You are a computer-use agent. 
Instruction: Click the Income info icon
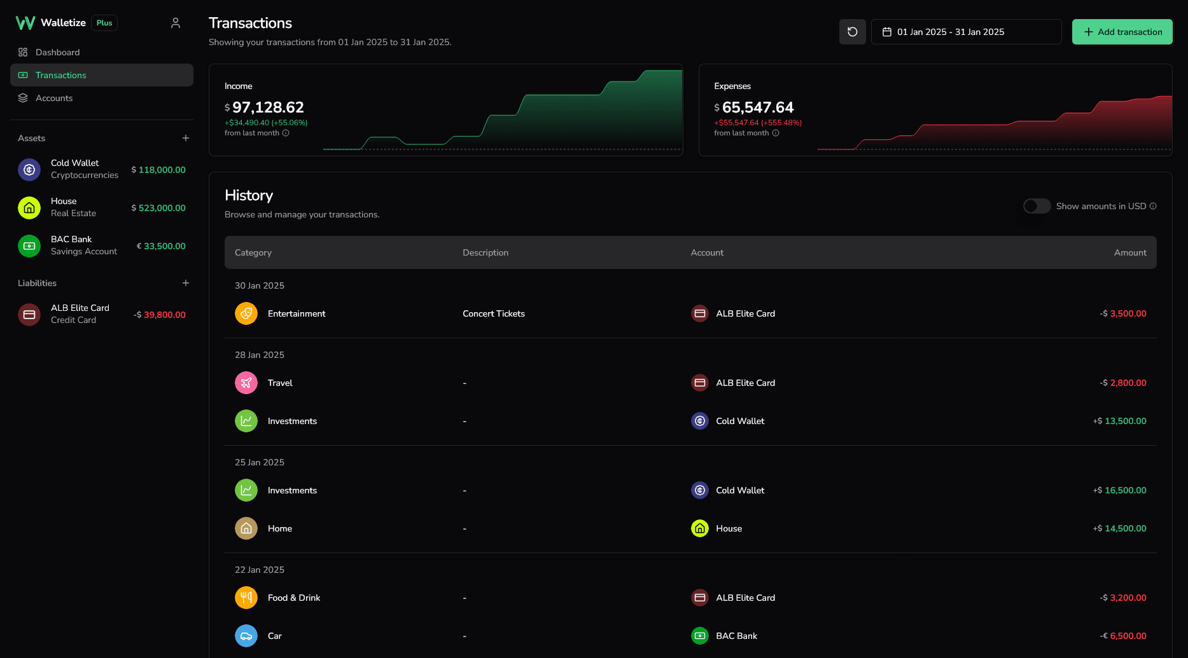[286, 133]
